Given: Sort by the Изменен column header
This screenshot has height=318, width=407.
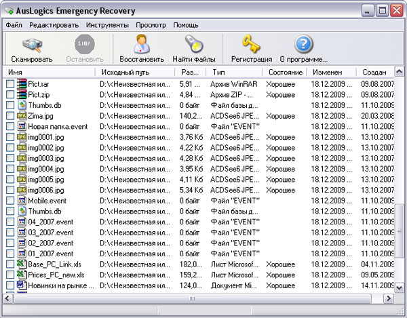Looking at the screenshot, I should [332, 72].
